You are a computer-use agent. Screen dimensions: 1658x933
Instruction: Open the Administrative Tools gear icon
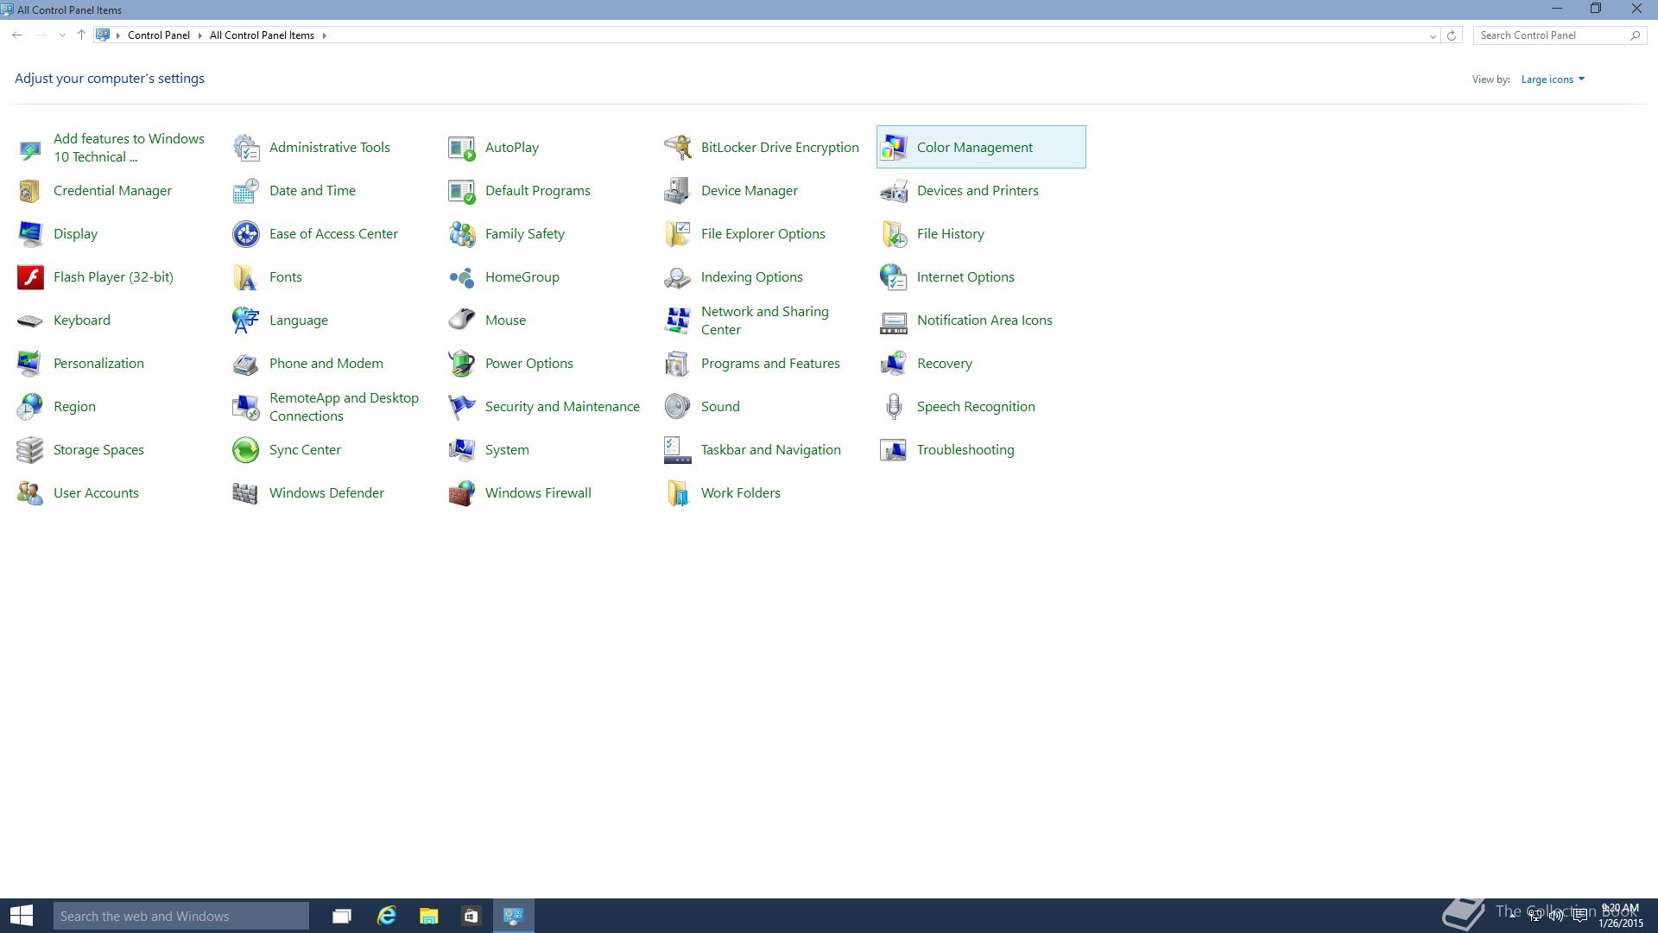[246, 148]
